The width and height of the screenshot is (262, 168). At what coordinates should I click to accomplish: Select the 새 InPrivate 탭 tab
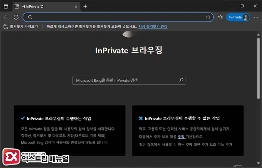click(x=46, y=7)
